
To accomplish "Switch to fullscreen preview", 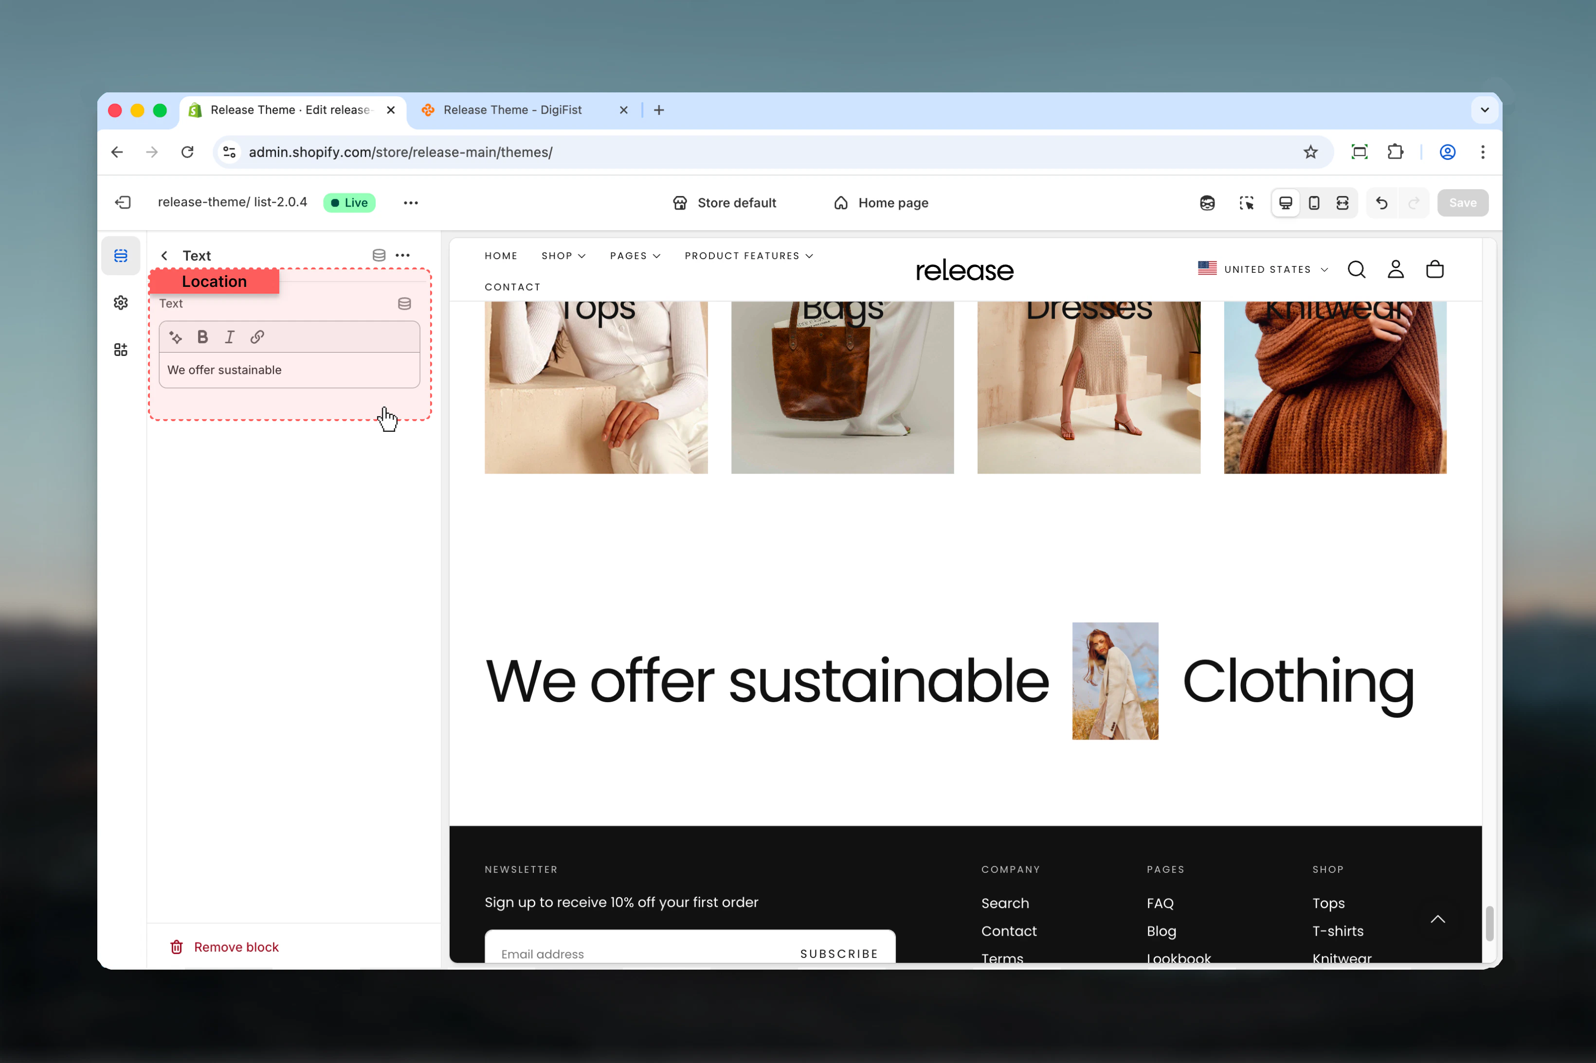I will (1342, 203).
